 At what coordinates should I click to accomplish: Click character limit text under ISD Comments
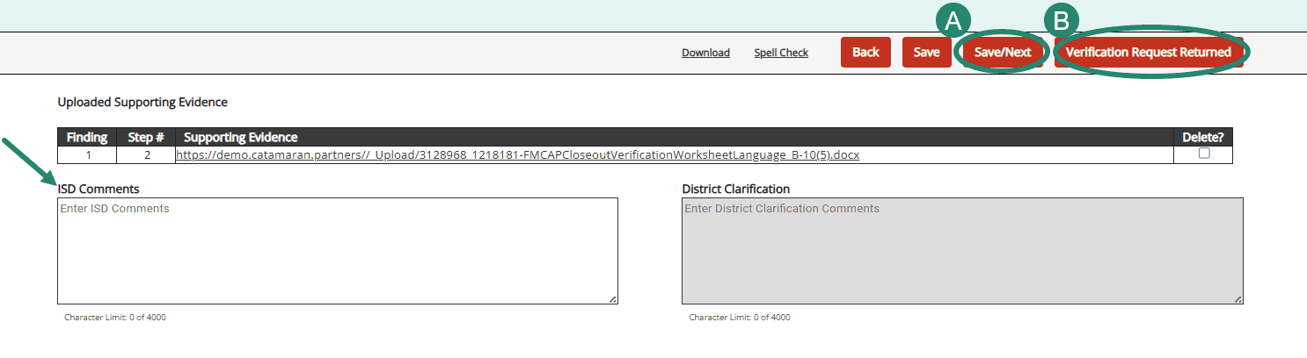click(115, 318)
